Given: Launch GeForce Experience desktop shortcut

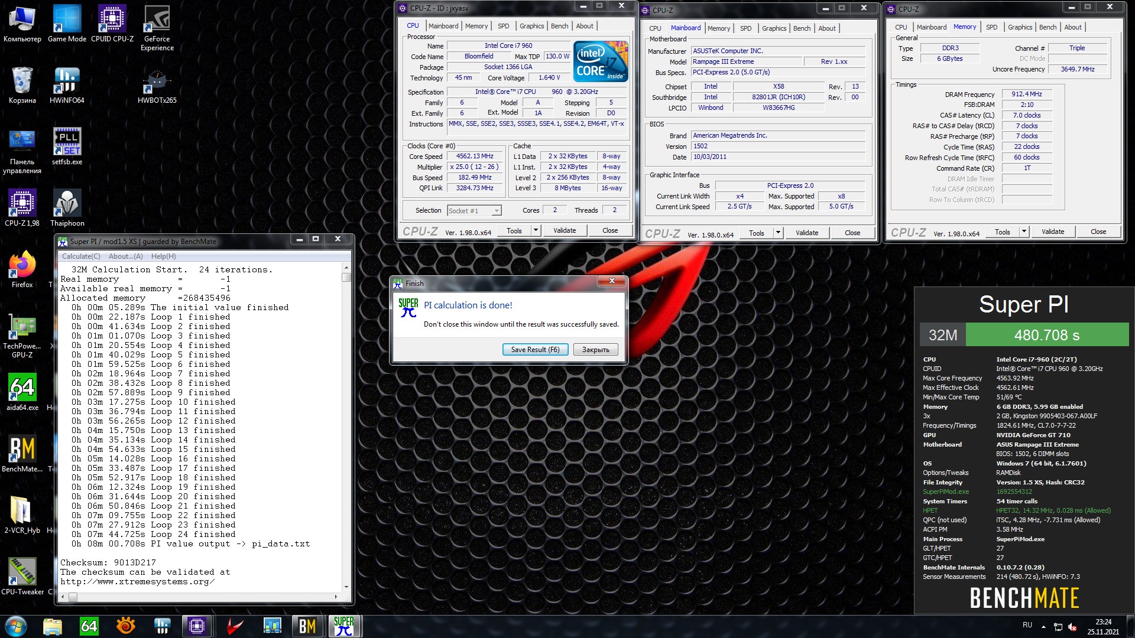Looking at the screenshot, I should click(157, 28).
